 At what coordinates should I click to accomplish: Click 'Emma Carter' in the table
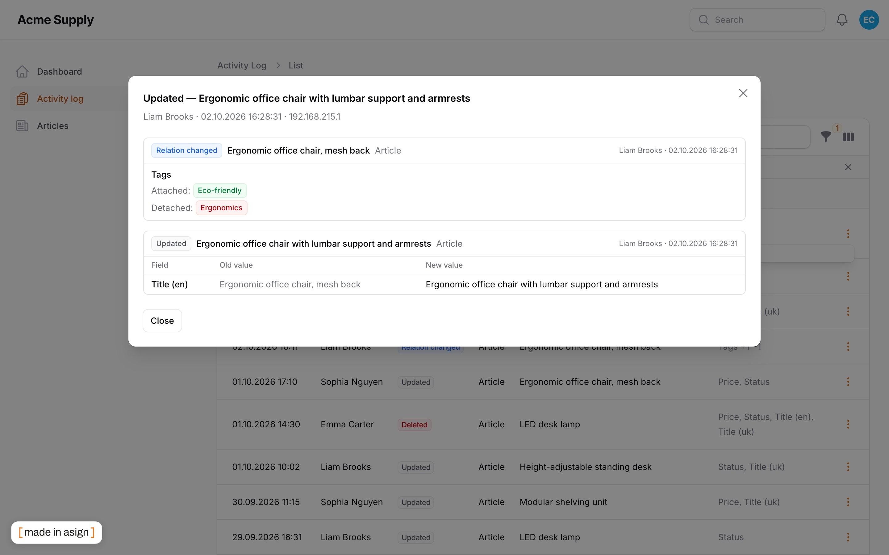(347, 424)
